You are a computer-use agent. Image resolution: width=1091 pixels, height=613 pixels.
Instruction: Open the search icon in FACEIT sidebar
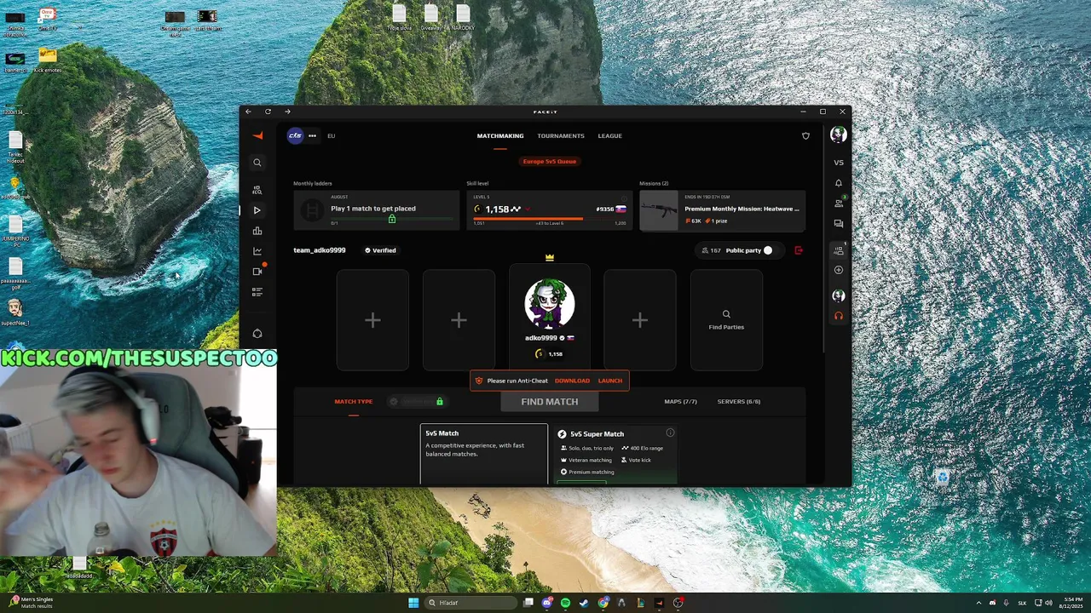pos(257,163)
